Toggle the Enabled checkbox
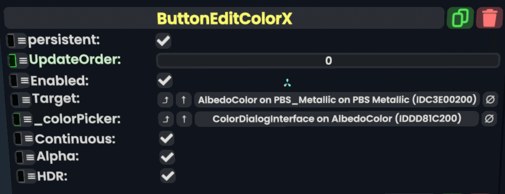This screenshot has width=505, height=194. [164, 81]
